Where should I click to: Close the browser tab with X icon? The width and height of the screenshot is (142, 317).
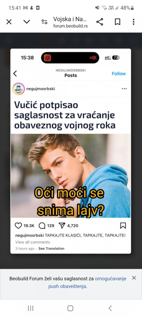click(9, 22)
